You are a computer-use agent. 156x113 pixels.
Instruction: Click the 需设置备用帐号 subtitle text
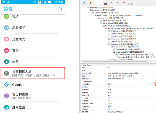pos(22,98)
